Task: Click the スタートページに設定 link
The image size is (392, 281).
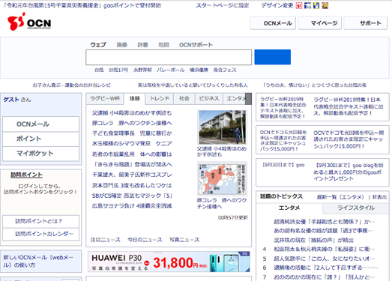Action: click(x=223, y=5)
